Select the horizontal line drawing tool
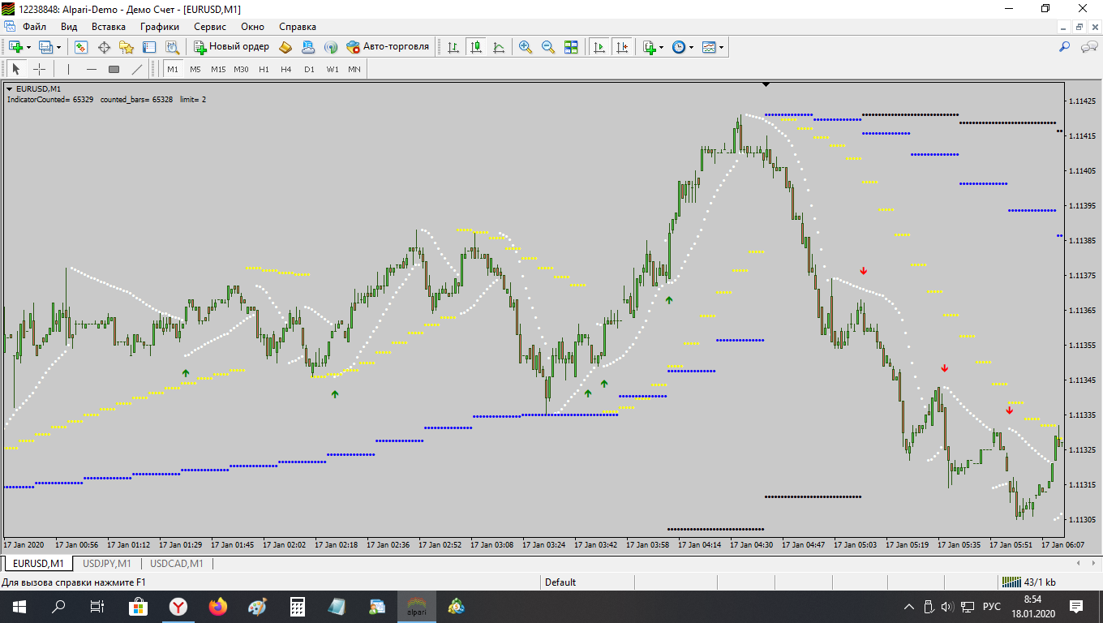 tap(92, 69)
